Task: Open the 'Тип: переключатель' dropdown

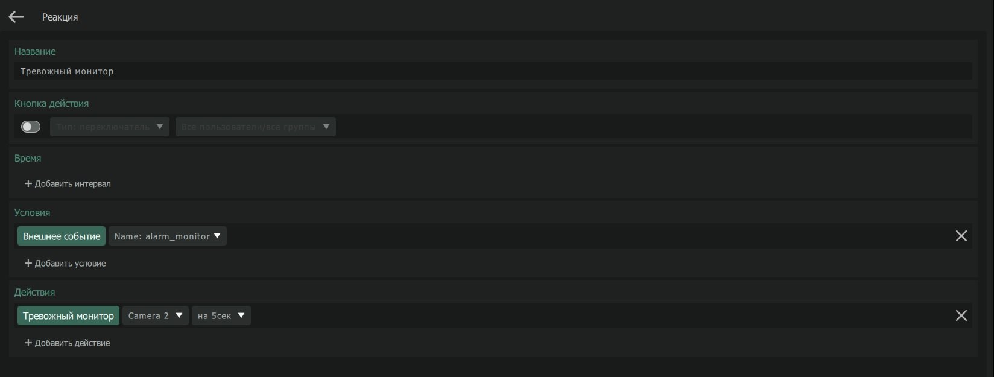Action: (x=109, y=127)
